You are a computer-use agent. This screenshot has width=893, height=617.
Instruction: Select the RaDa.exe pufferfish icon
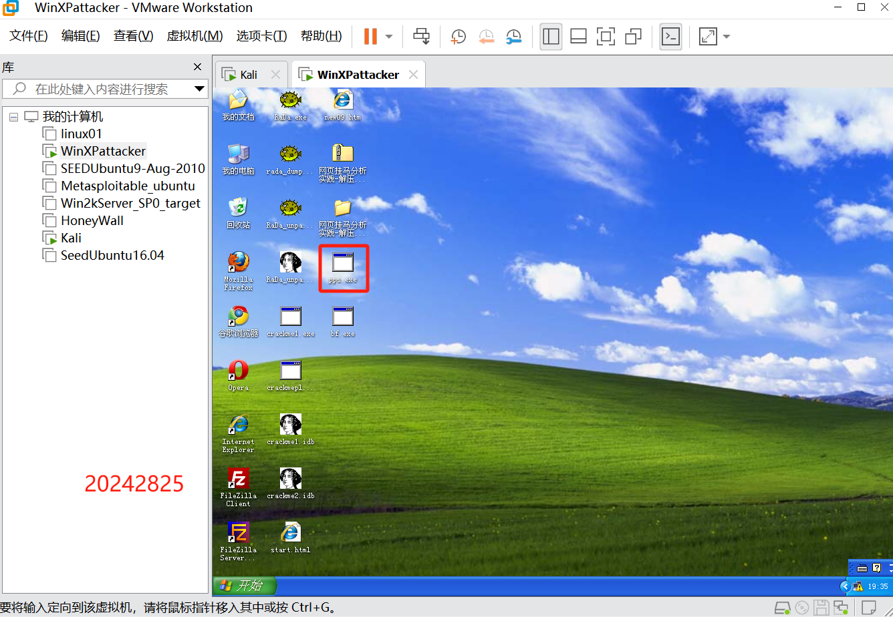click(x=291, y=106)
